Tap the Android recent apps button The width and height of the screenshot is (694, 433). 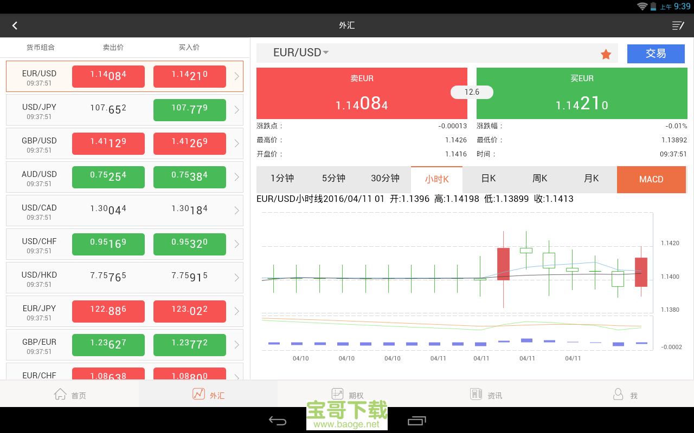point(416,421)
